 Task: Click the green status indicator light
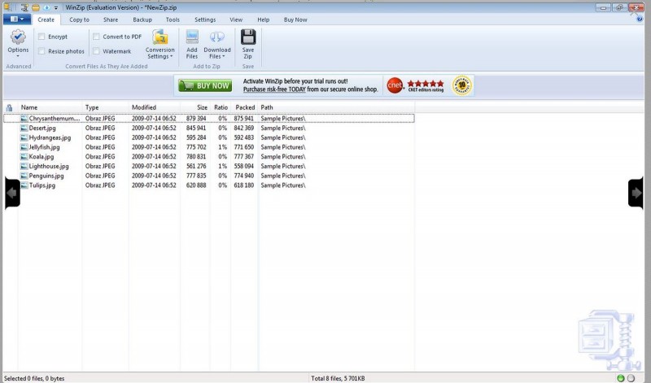coord(621,378)
